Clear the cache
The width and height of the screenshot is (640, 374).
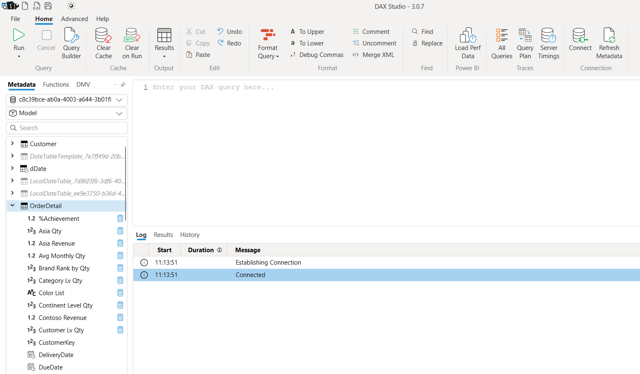pyautogui.click(x=103, y=43)
